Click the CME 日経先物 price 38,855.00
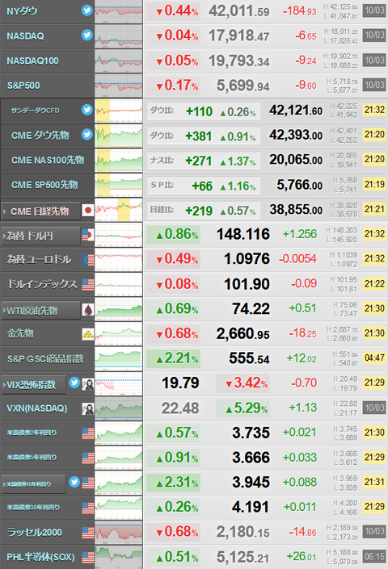 click(296, 209)
